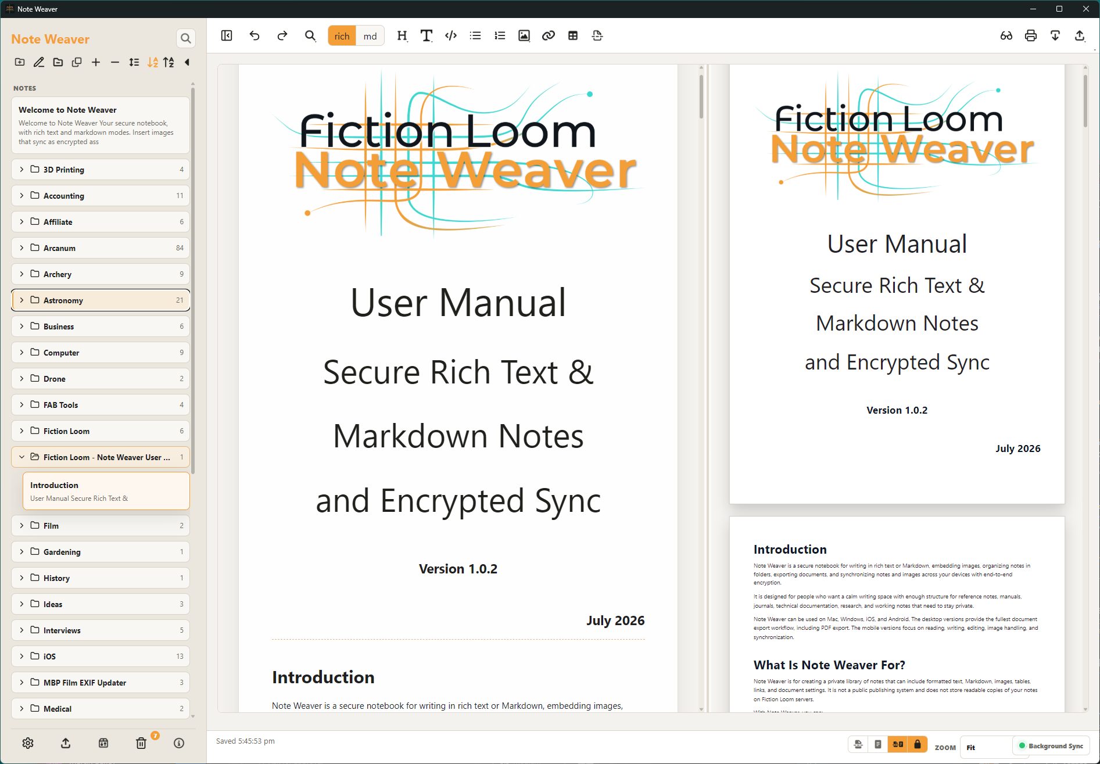Click the sidebar search button

185,38
